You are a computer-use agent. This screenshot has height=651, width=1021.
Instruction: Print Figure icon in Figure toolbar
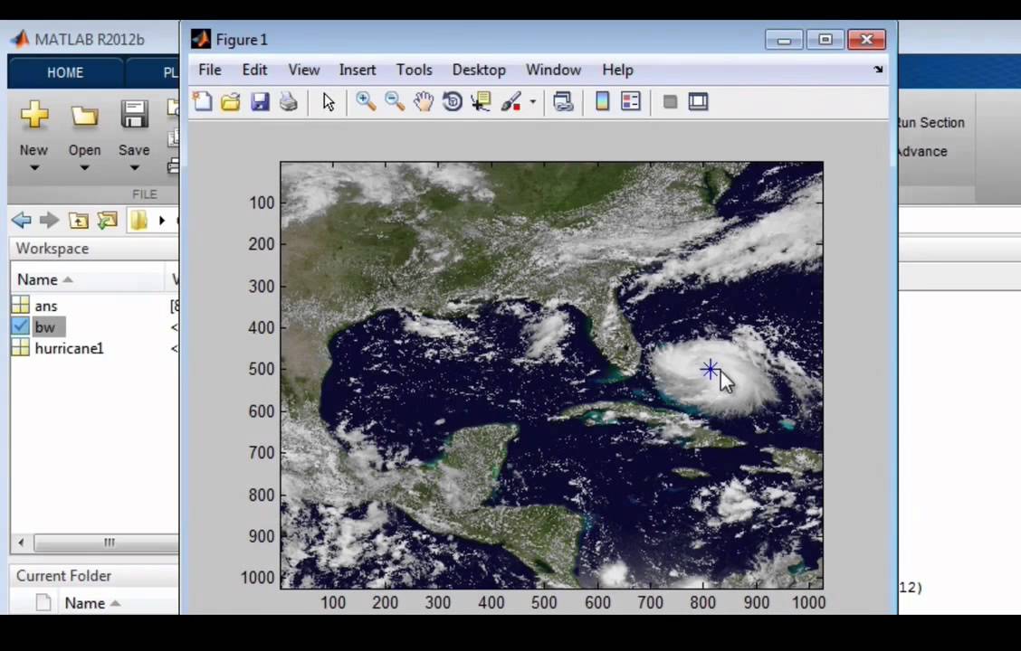pyautogui.click(x=289, y=101)
